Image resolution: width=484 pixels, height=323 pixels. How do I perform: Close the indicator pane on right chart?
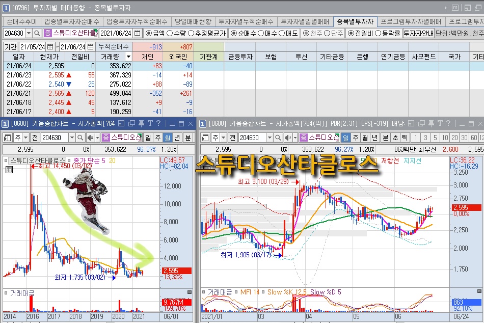click(479, 291)
